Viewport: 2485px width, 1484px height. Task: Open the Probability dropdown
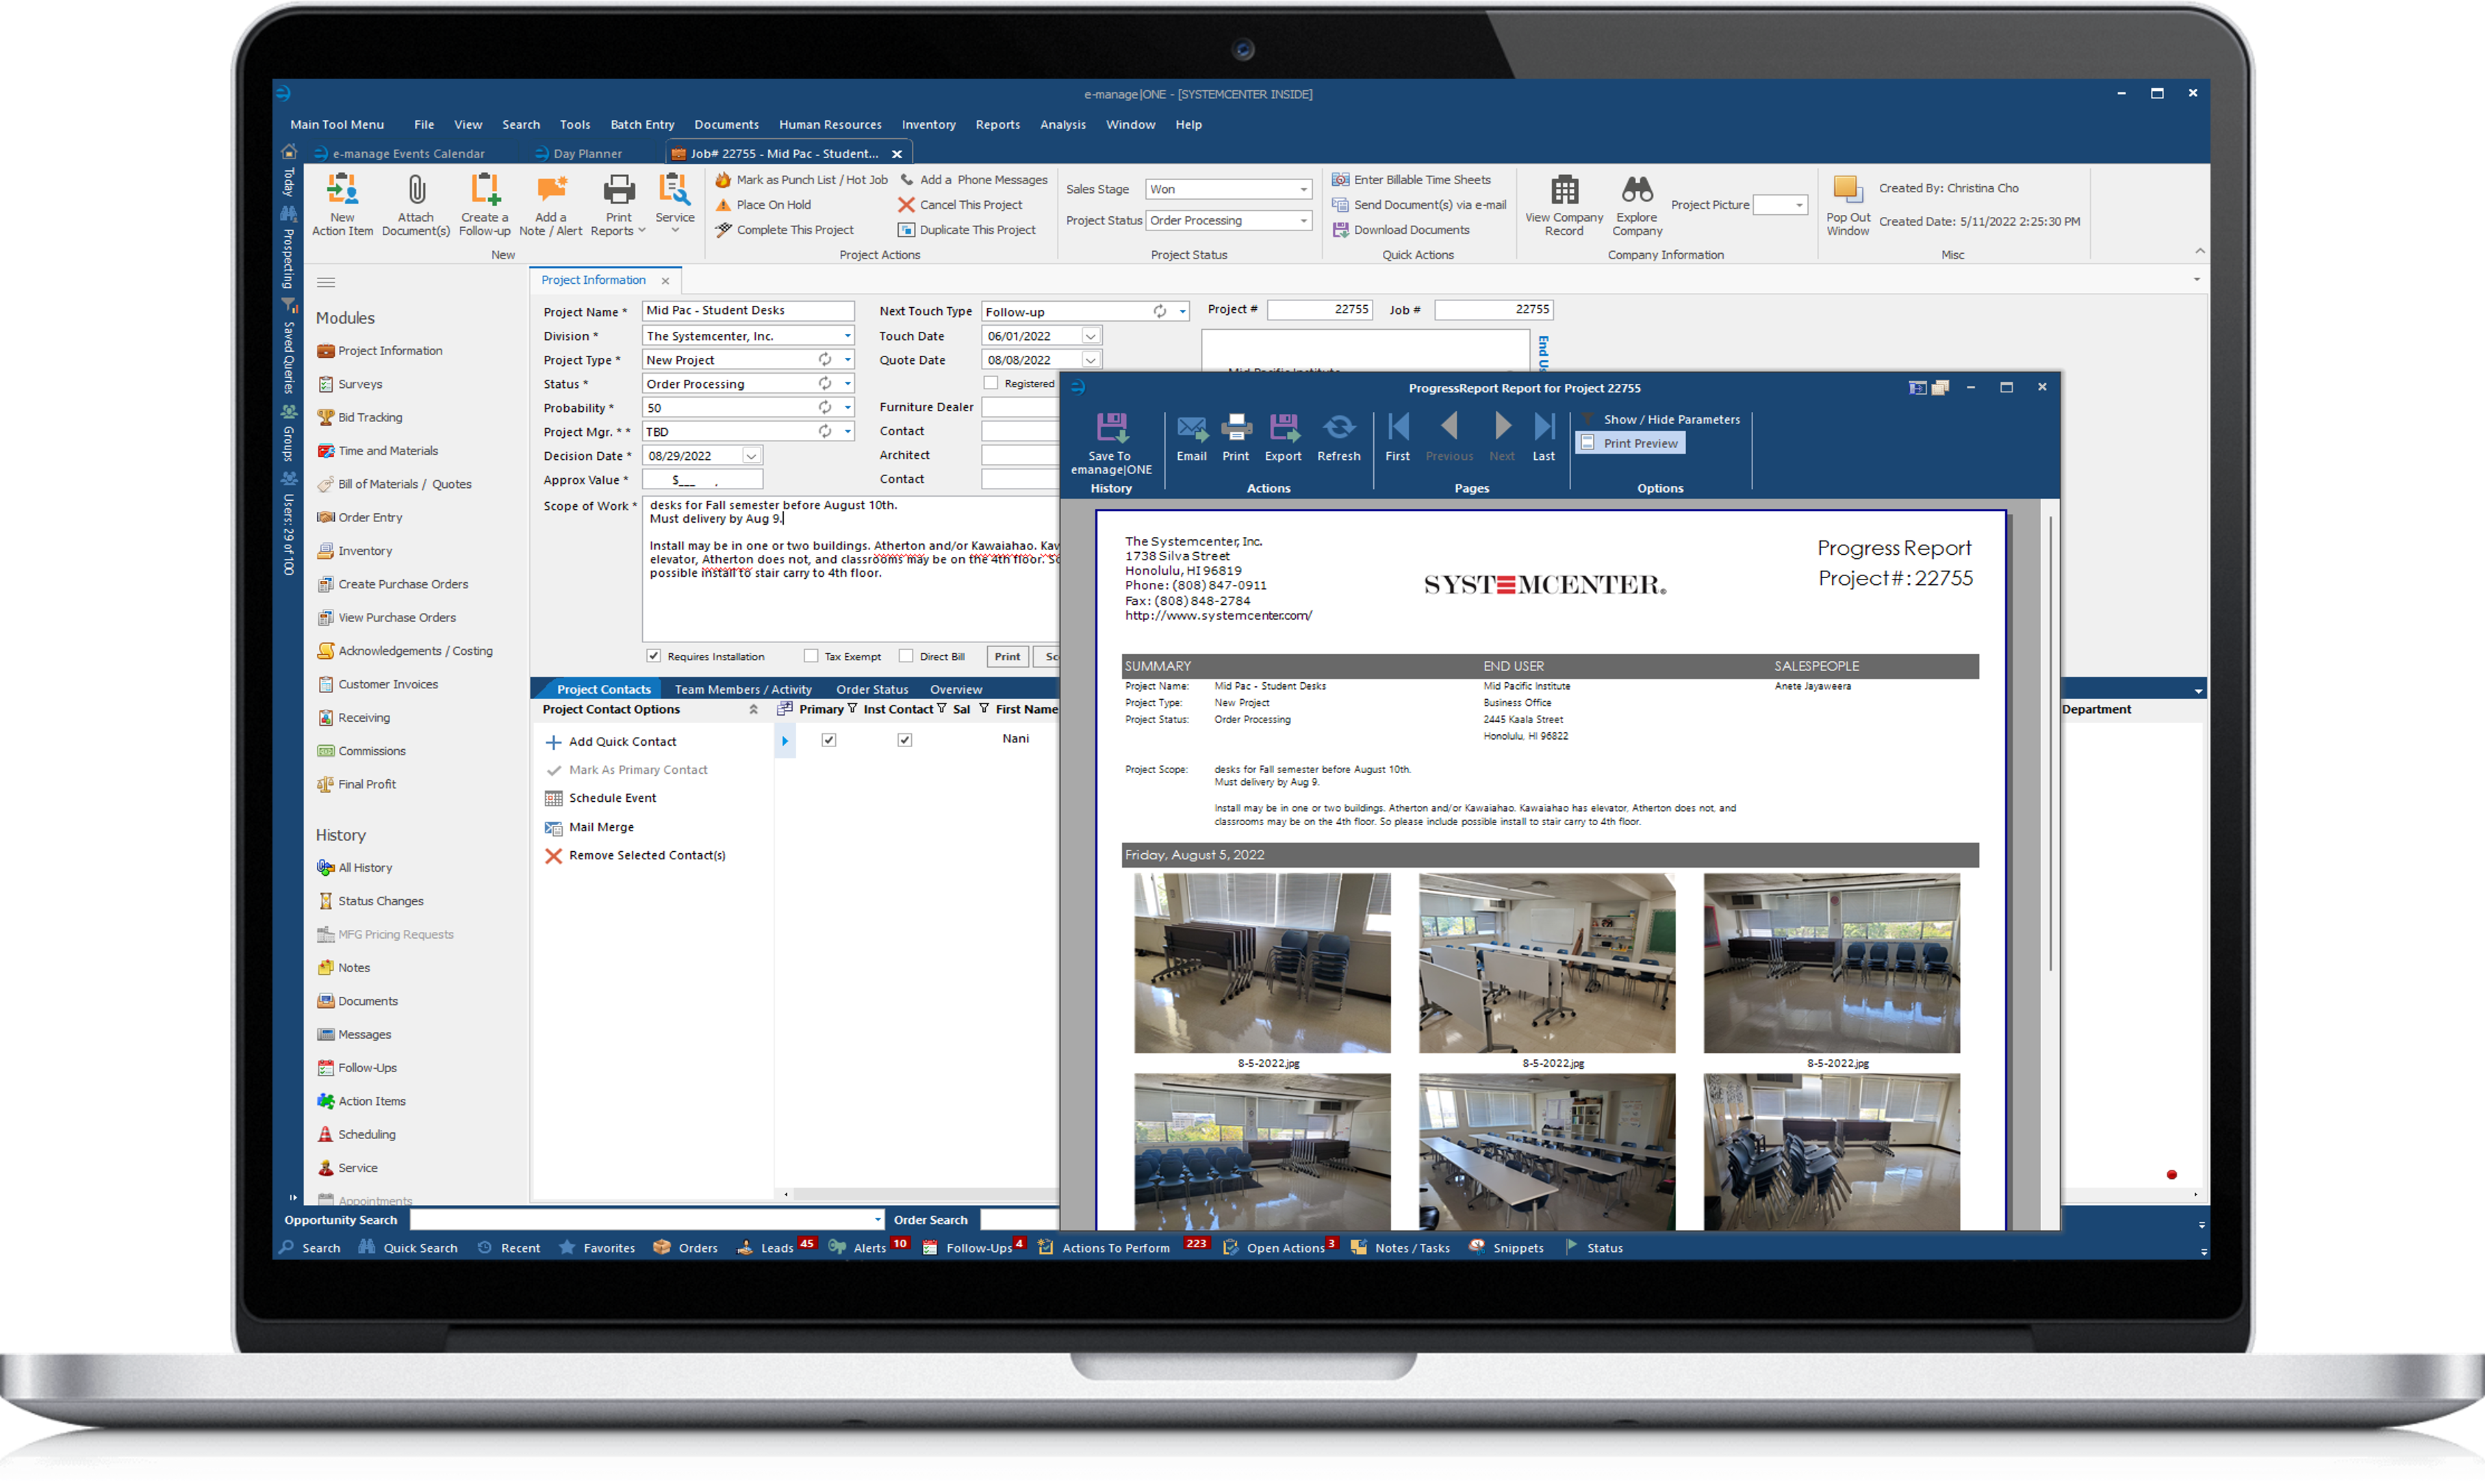[x=848, y=408]
